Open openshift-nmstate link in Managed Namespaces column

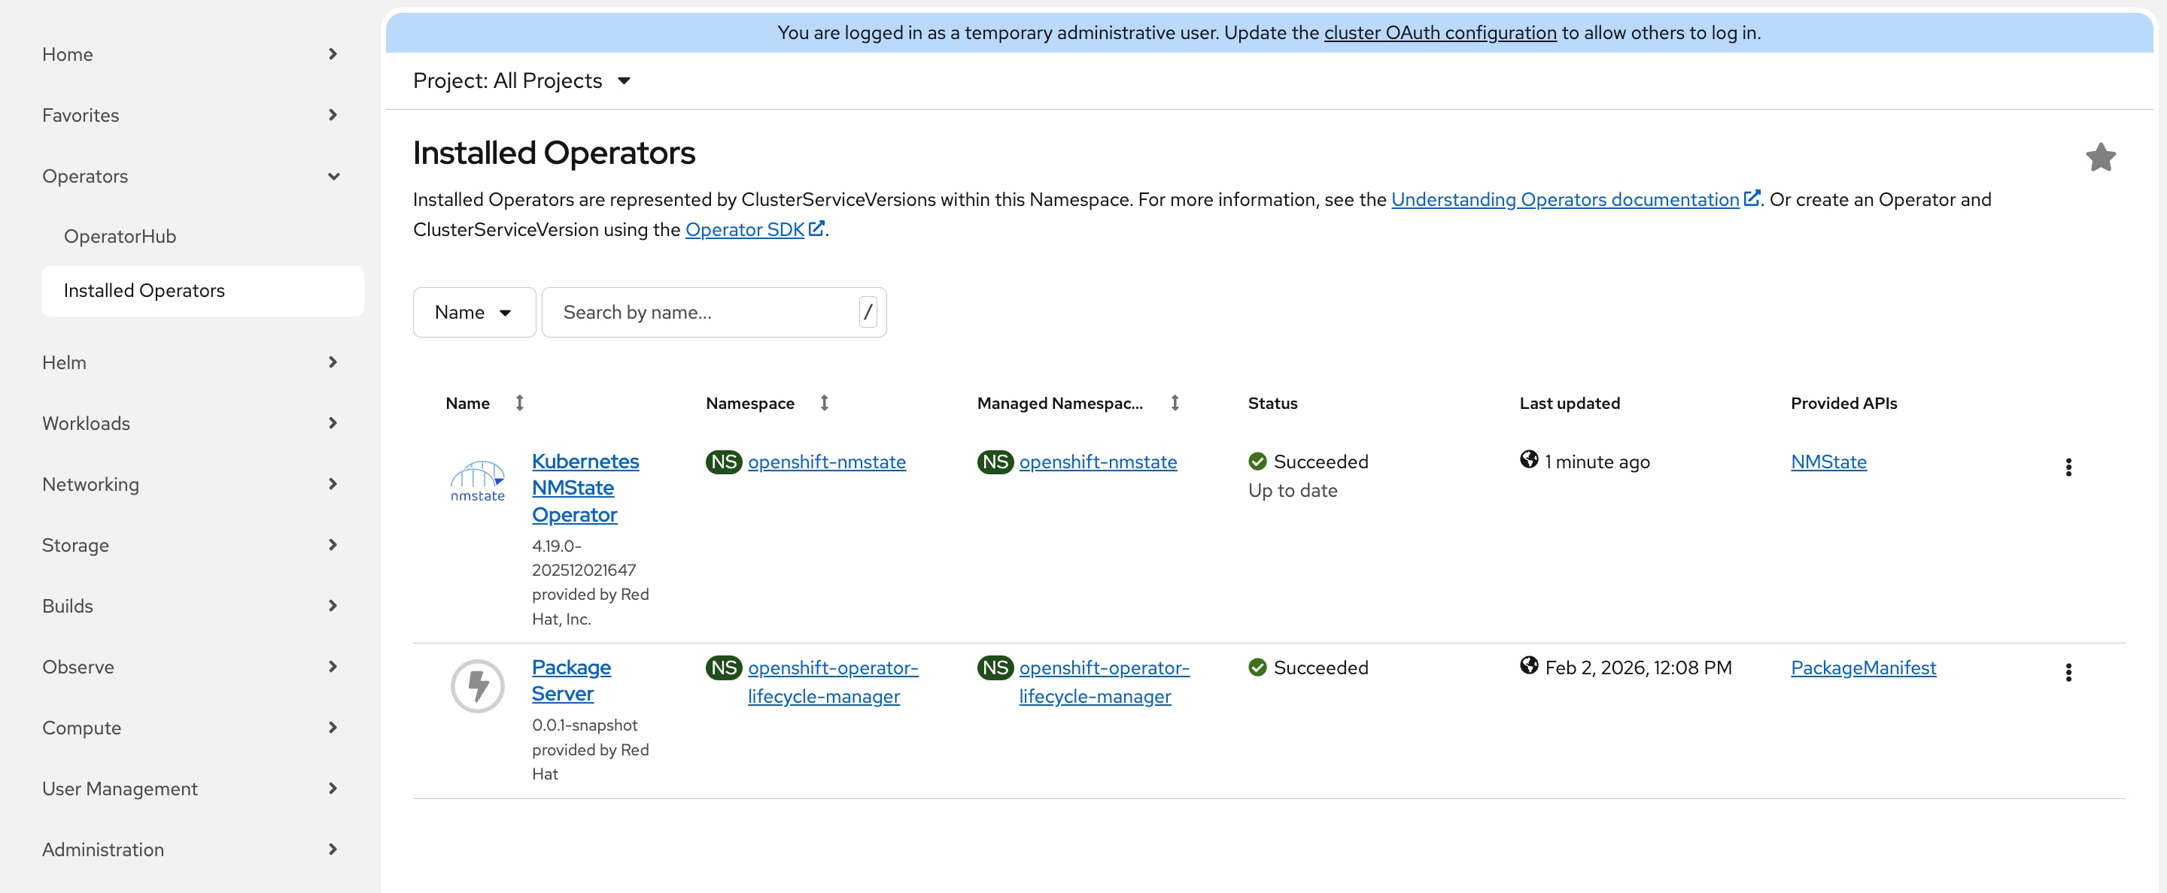(1098, 462)
